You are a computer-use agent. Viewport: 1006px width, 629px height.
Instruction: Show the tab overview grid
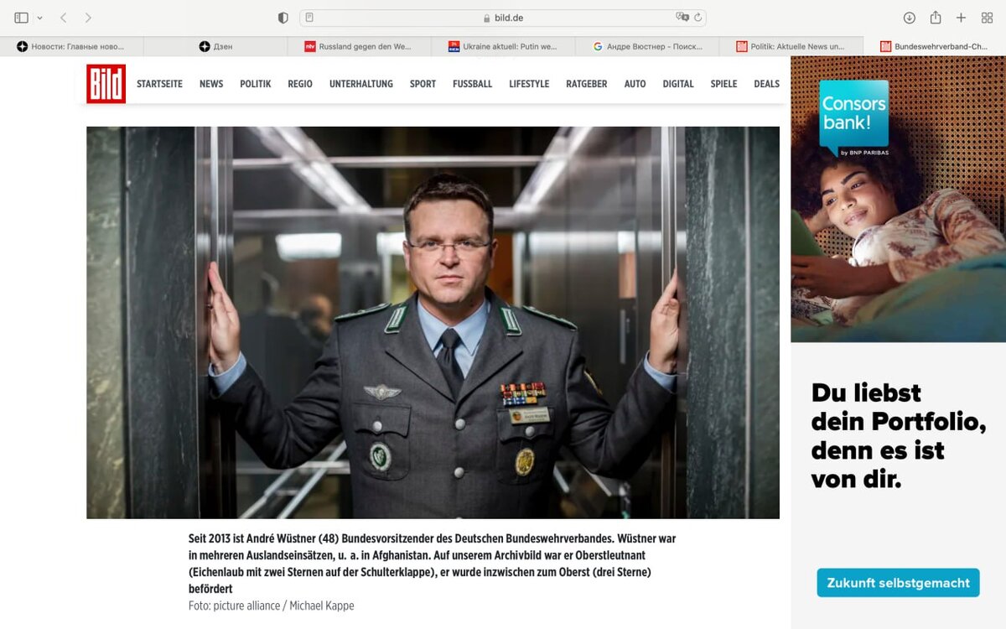(987, 18)
